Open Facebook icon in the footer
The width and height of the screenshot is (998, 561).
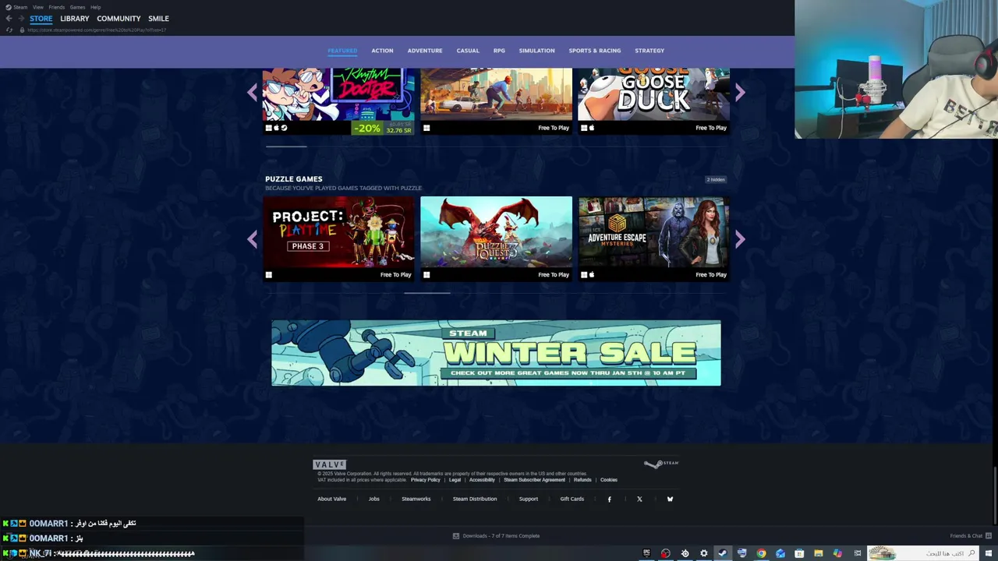pos(610,499)
